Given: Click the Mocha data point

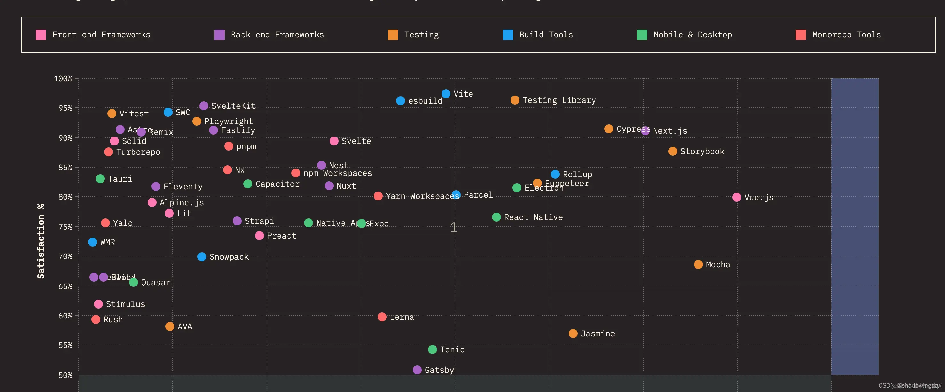Looking at the screenshot, I should [x=698, y=264].
